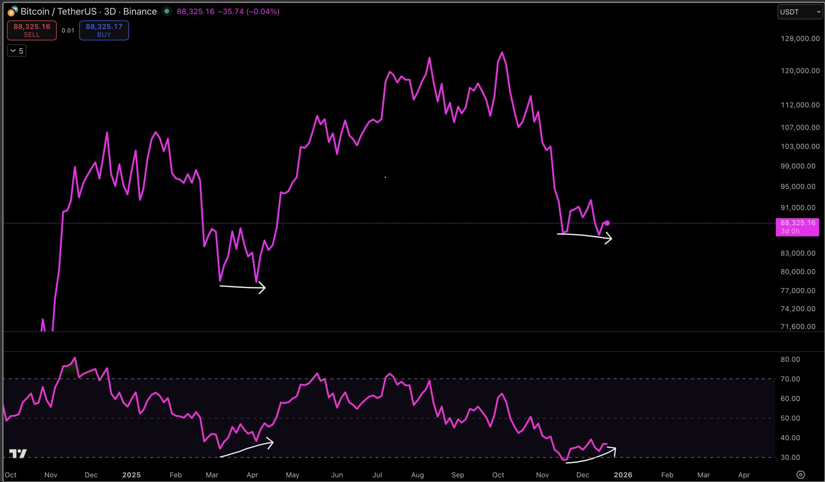The image size is (825, 482).
Task: Click the 0.01 spread value between Sell and Buy
Action: pyautogui.click(x=67, y=30)
